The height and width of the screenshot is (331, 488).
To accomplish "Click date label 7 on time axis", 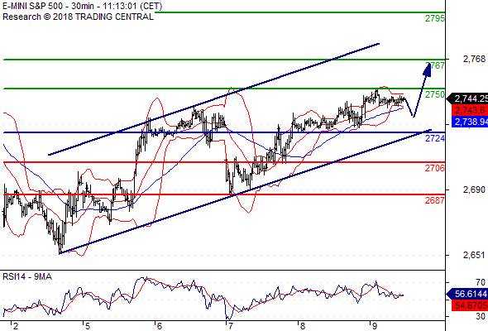I will 230,326.
